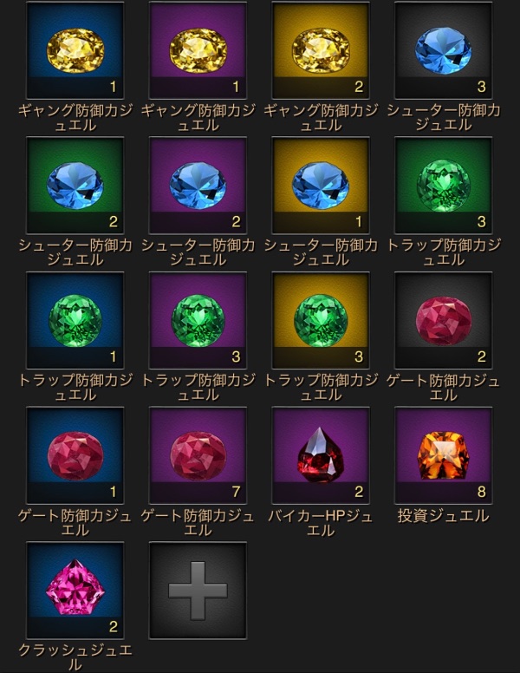This screenshot has width=520, height=673.
Task: Select red ゲート gem on gray background
Action: pos(443,321)
